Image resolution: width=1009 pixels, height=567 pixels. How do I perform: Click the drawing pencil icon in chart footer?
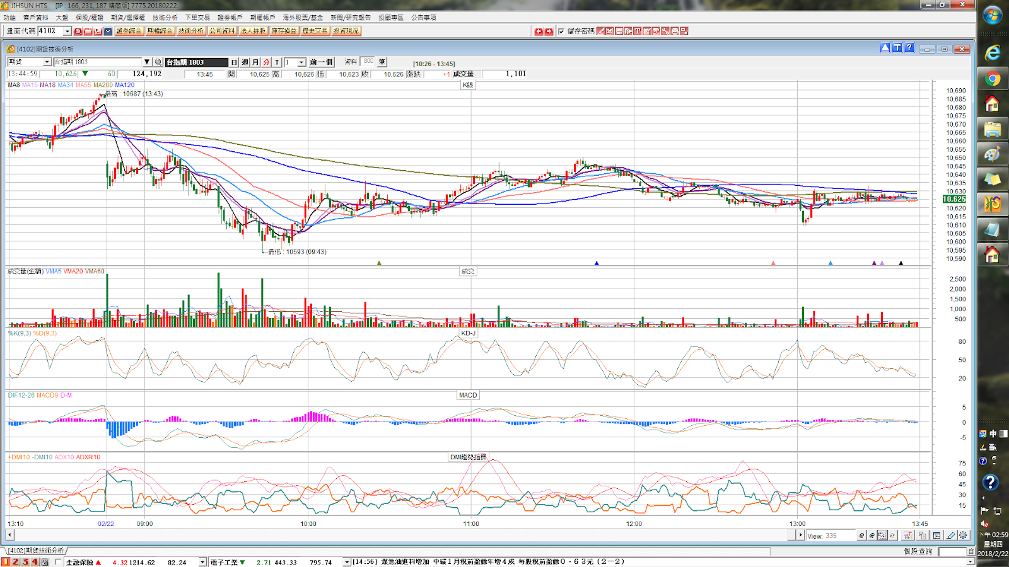point(951,535)
